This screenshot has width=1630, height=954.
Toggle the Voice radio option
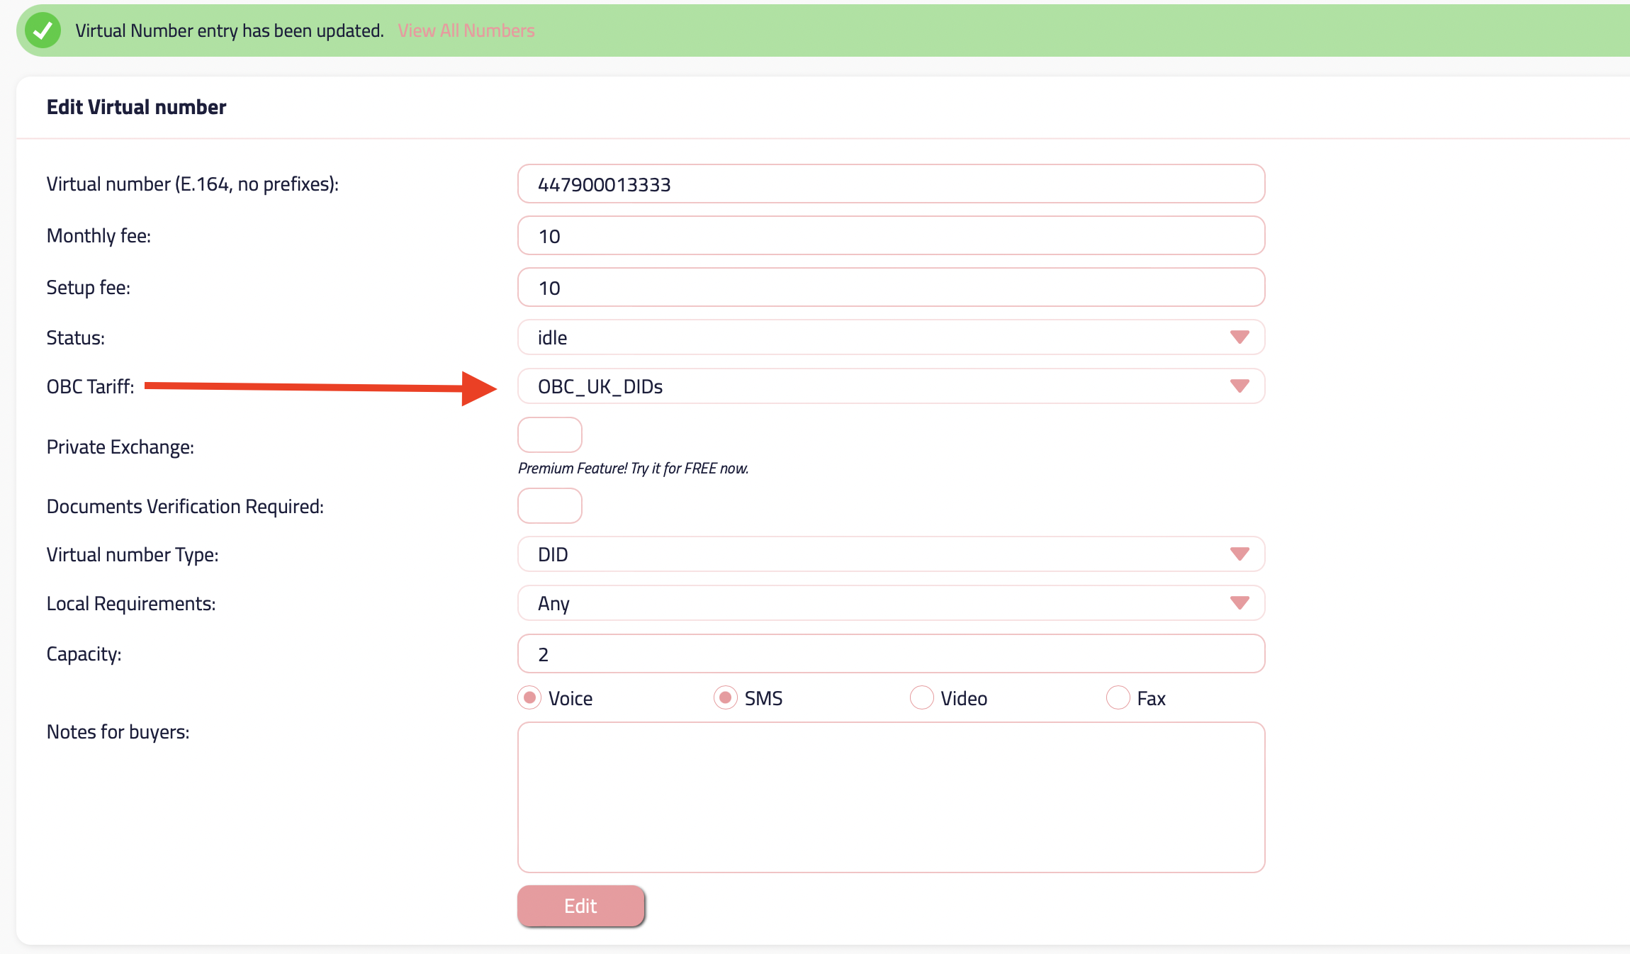(529, 698)
